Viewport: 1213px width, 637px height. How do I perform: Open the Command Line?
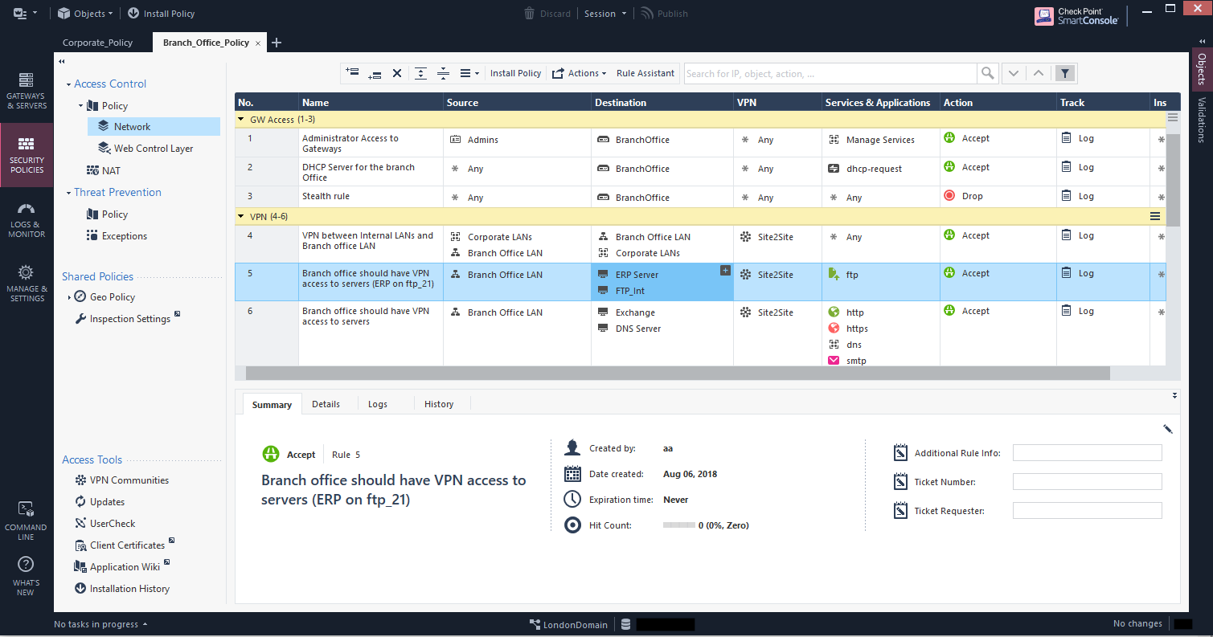pyautogui.click(x=26, y=521)
